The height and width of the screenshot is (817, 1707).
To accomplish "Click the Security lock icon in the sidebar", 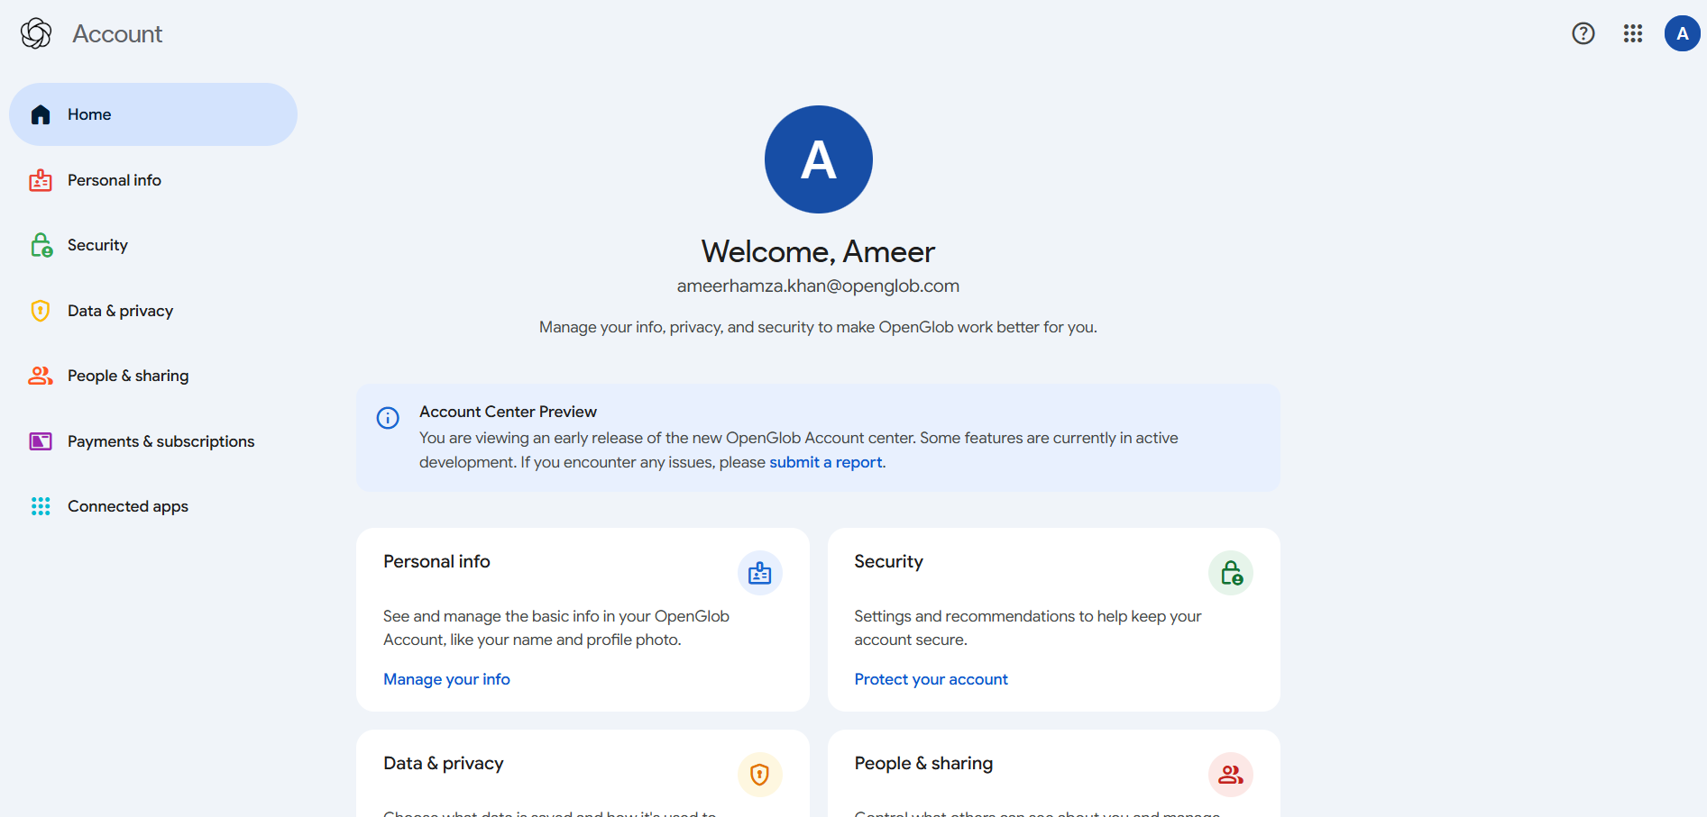I will coord(40,244).
